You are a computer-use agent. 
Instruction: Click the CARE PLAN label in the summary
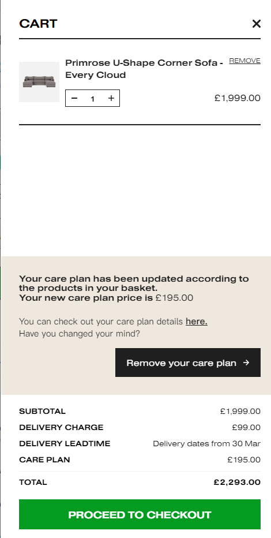(44, 459)
